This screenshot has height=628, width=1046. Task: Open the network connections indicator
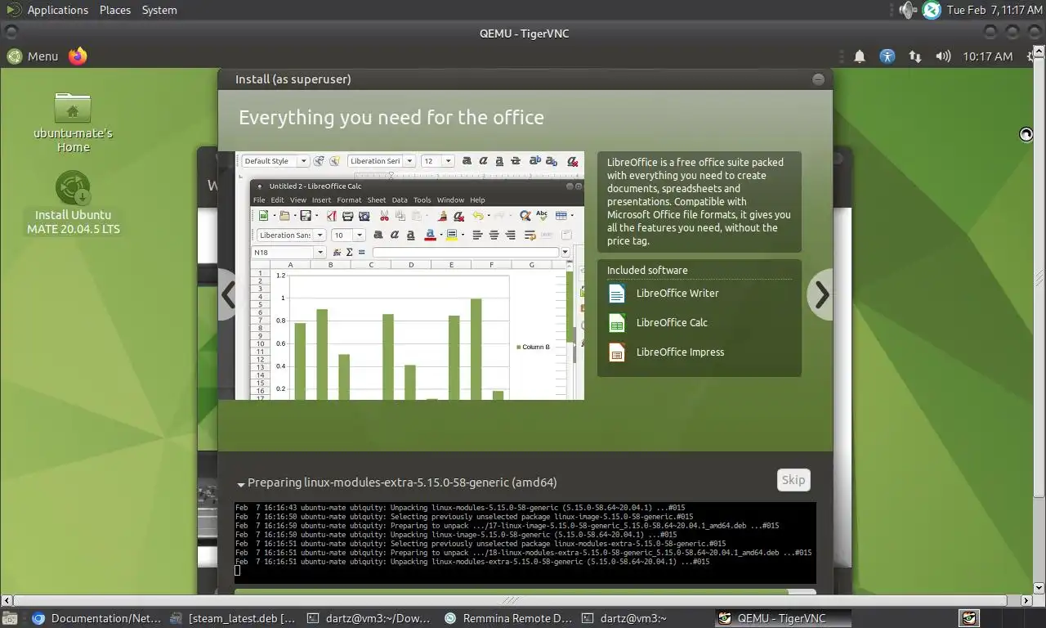tap(915, 56)
